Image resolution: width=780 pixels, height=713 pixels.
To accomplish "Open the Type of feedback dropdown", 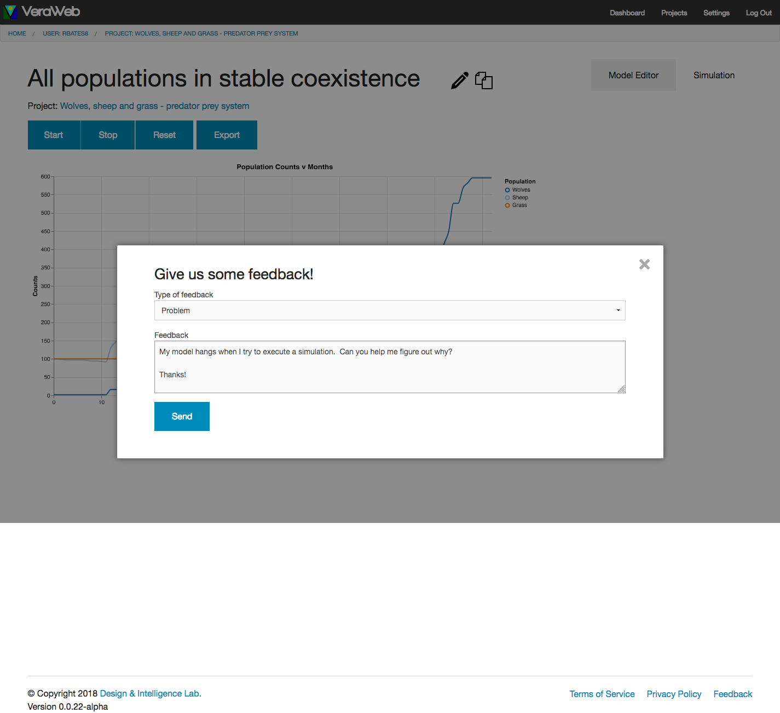I will (389, 311).
